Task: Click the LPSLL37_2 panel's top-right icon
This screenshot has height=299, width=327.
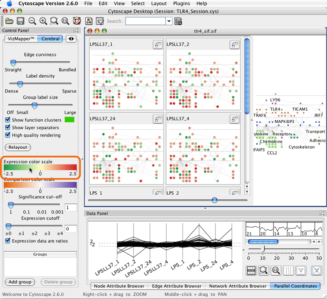Action: (x=234, y=45)
